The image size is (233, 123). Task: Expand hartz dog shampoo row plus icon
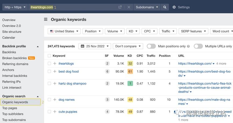tap(55, 83)
